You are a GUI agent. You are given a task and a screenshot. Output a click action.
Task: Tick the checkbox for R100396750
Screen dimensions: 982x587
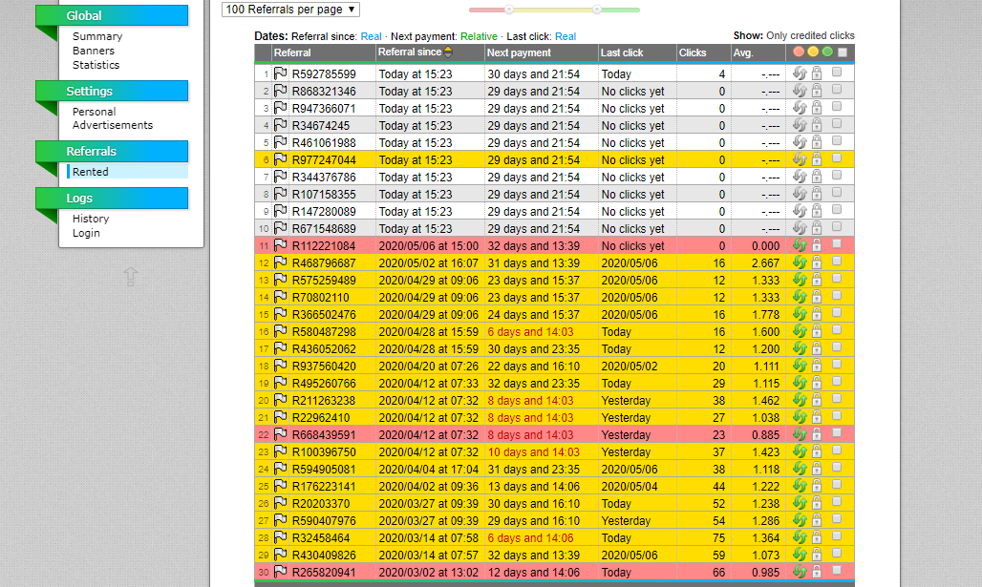pos(837,450)
